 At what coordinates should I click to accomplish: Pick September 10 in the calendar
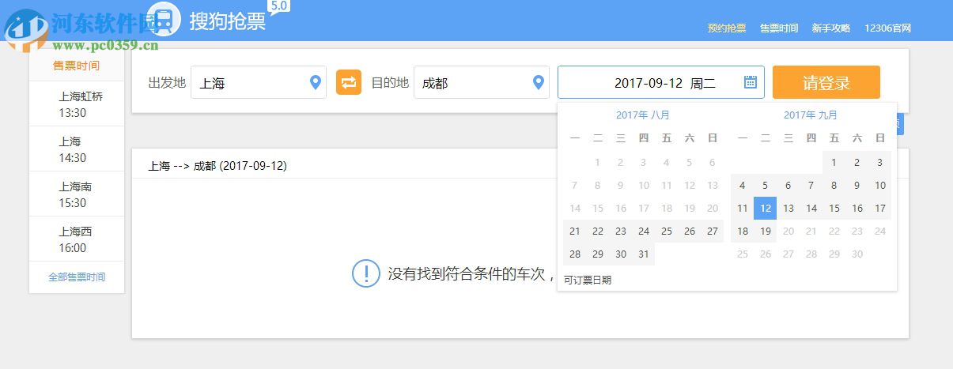point(879,186)
